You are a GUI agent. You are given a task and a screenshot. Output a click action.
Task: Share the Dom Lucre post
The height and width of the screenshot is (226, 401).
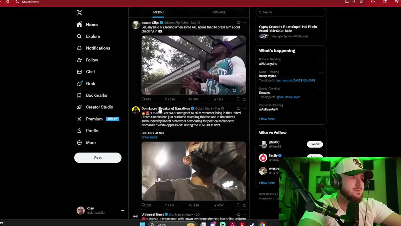click(244, 205)
